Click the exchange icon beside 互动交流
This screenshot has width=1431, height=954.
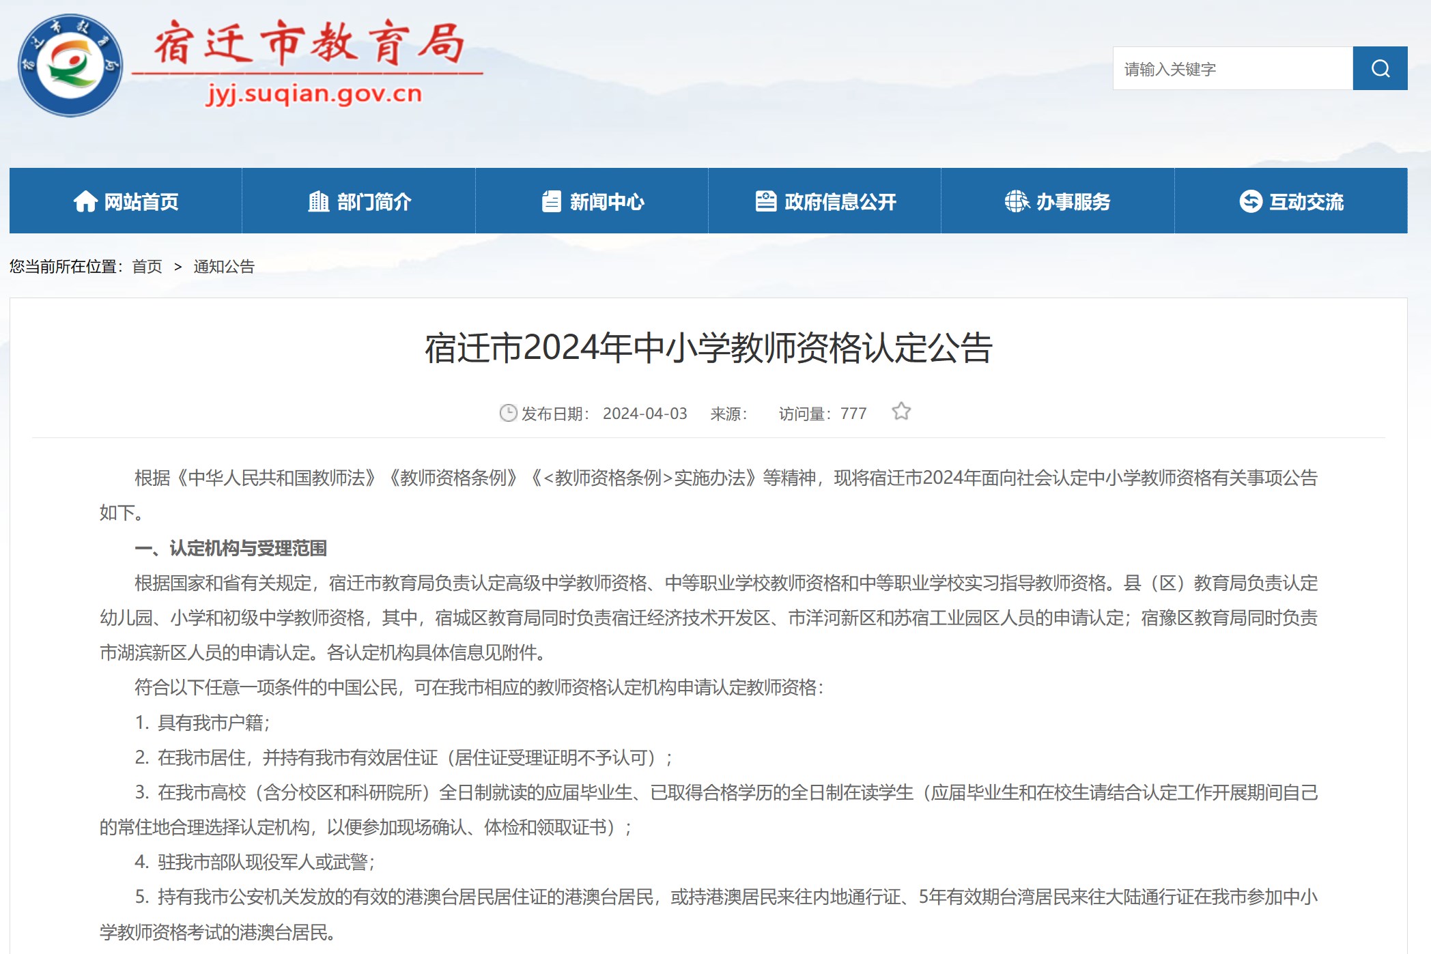[x=1251, y=201]
